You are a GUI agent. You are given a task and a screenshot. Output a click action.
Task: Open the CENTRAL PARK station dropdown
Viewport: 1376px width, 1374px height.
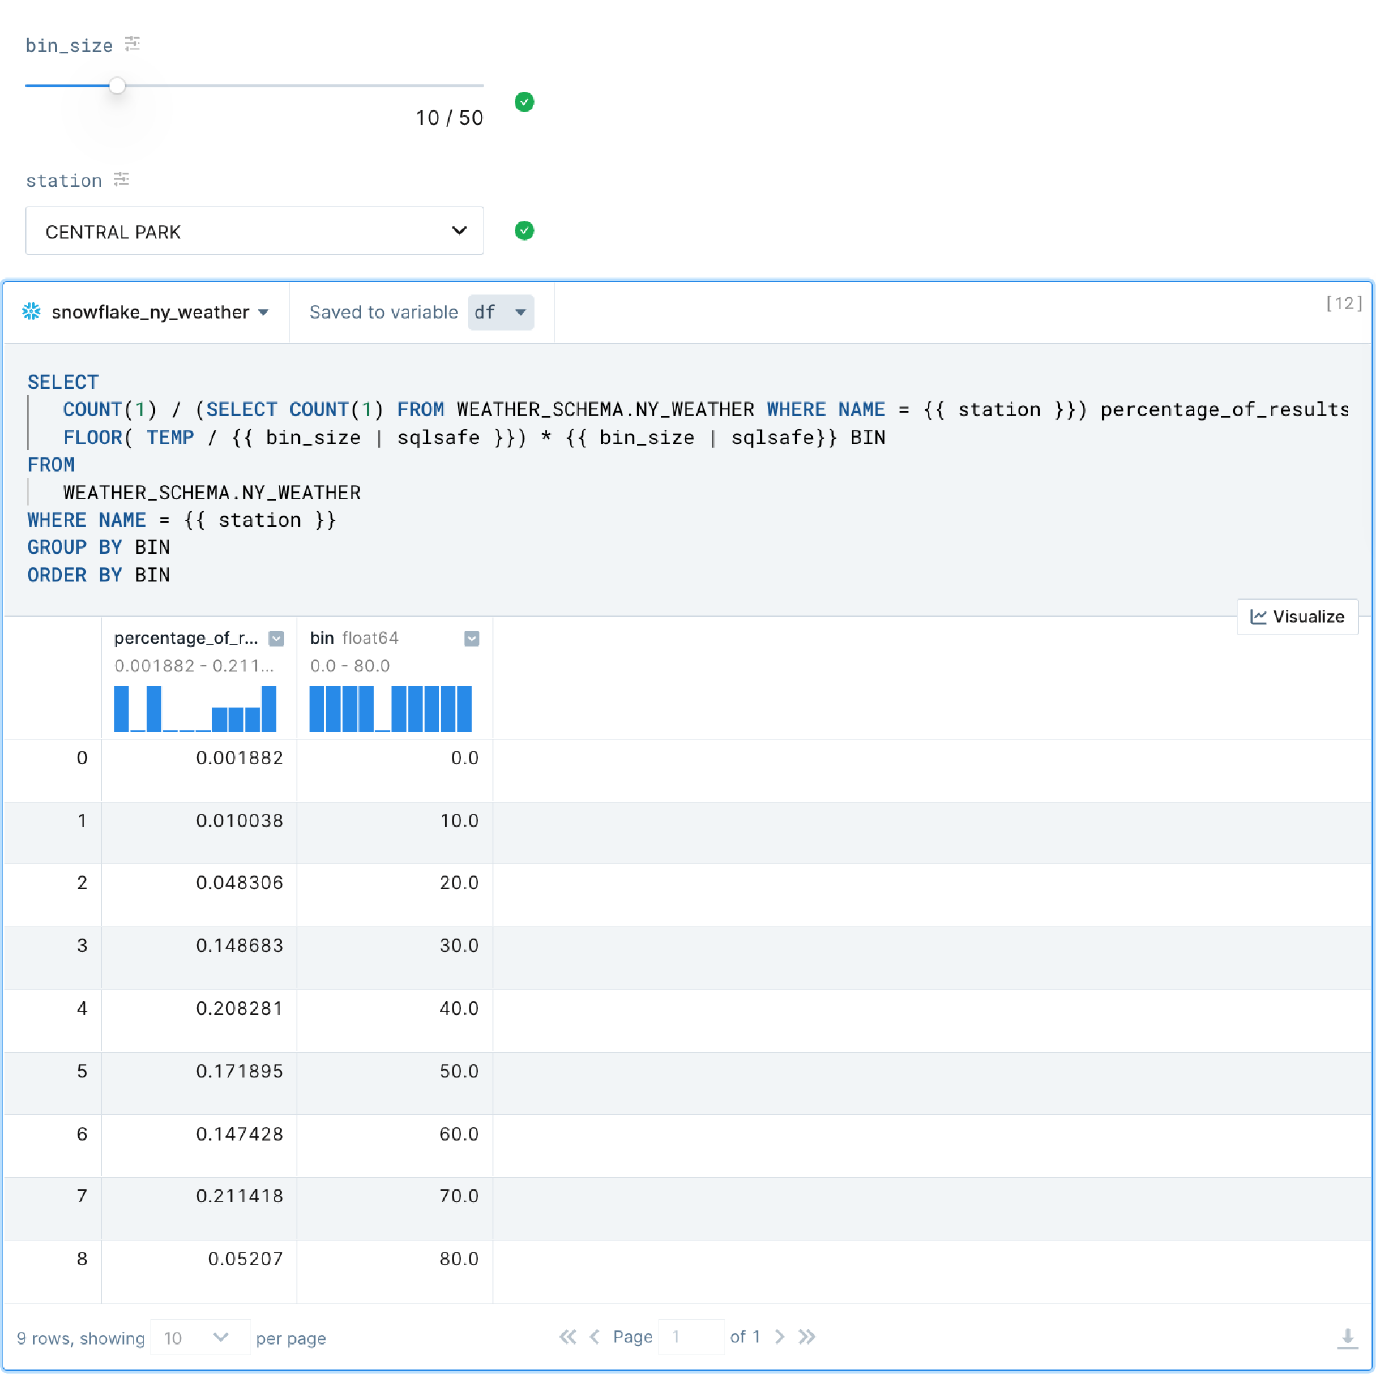pos(254,230)
